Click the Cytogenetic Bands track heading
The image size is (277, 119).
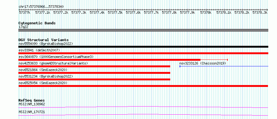tap(37, 23)
